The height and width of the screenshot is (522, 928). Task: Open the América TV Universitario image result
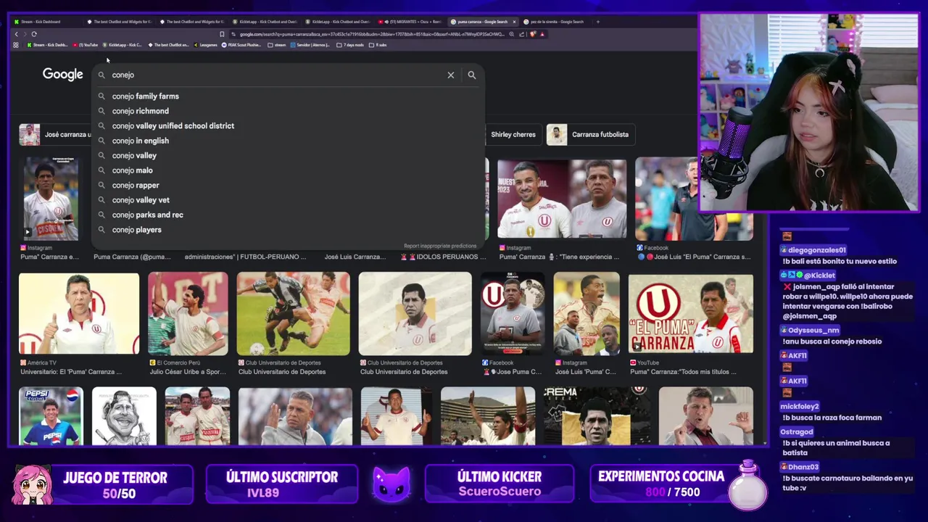tap(78, 313)
